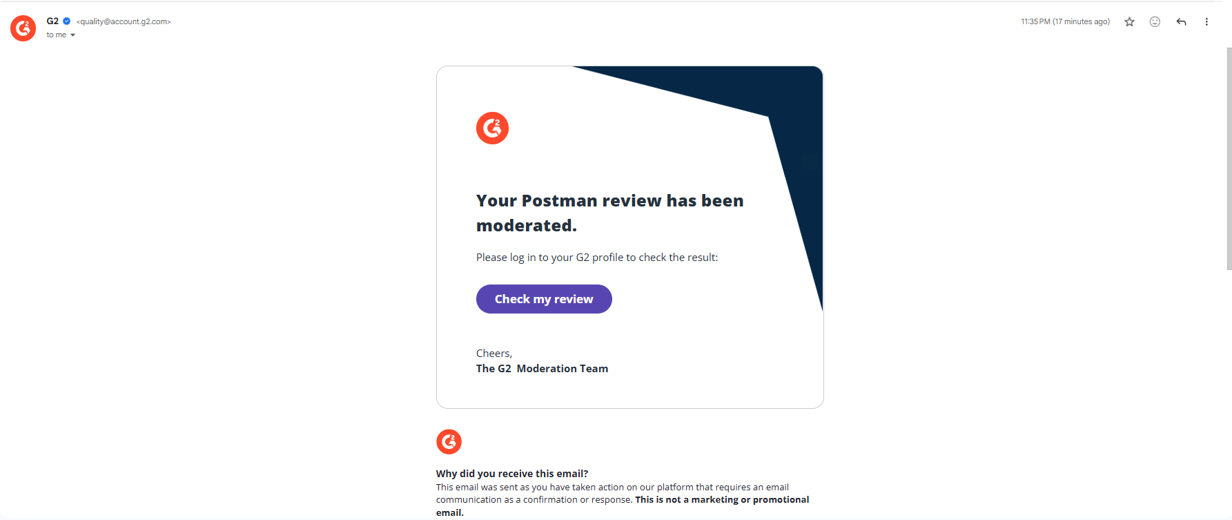
Task: Add an emoji reaction to the email
Action: pyautogui.click(x=1155, y=22)
